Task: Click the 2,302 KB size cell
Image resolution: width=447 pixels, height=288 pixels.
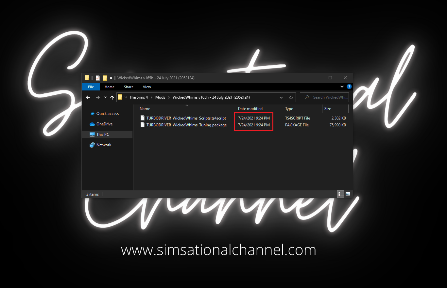Action: 338,118
